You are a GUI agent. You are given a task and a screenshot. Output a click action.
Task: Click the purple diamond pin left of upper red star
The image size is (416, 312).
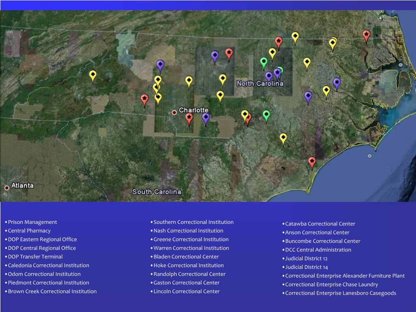click(x=214, y=57)
